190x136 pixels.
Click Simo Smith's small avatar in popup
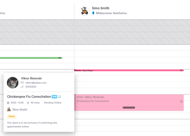click(9, 109)
